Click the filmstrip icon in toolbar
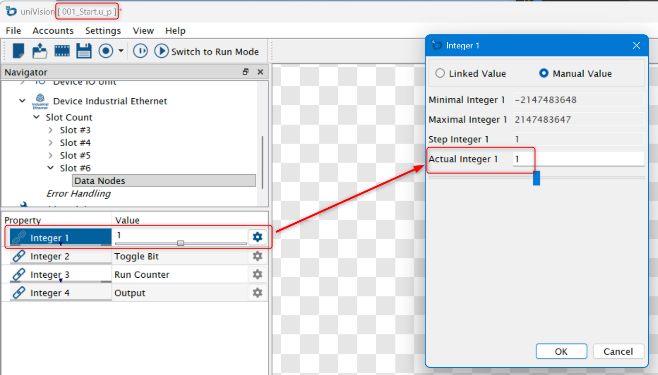 tap(62, 51)
